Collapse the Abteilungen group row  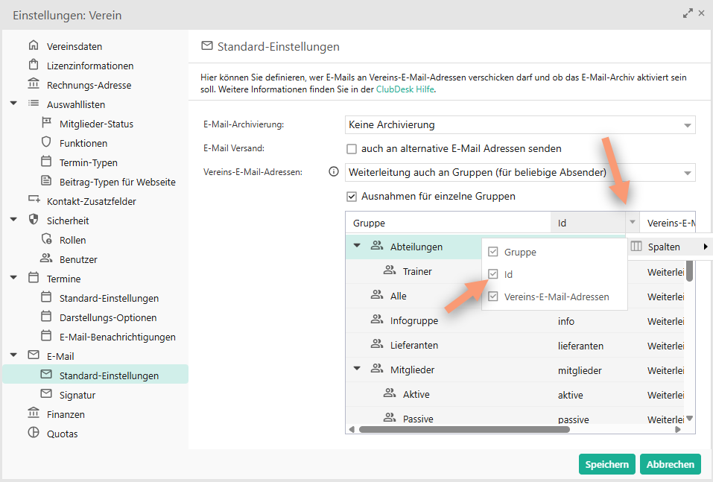pyautogui.click(x=358, y=246)
